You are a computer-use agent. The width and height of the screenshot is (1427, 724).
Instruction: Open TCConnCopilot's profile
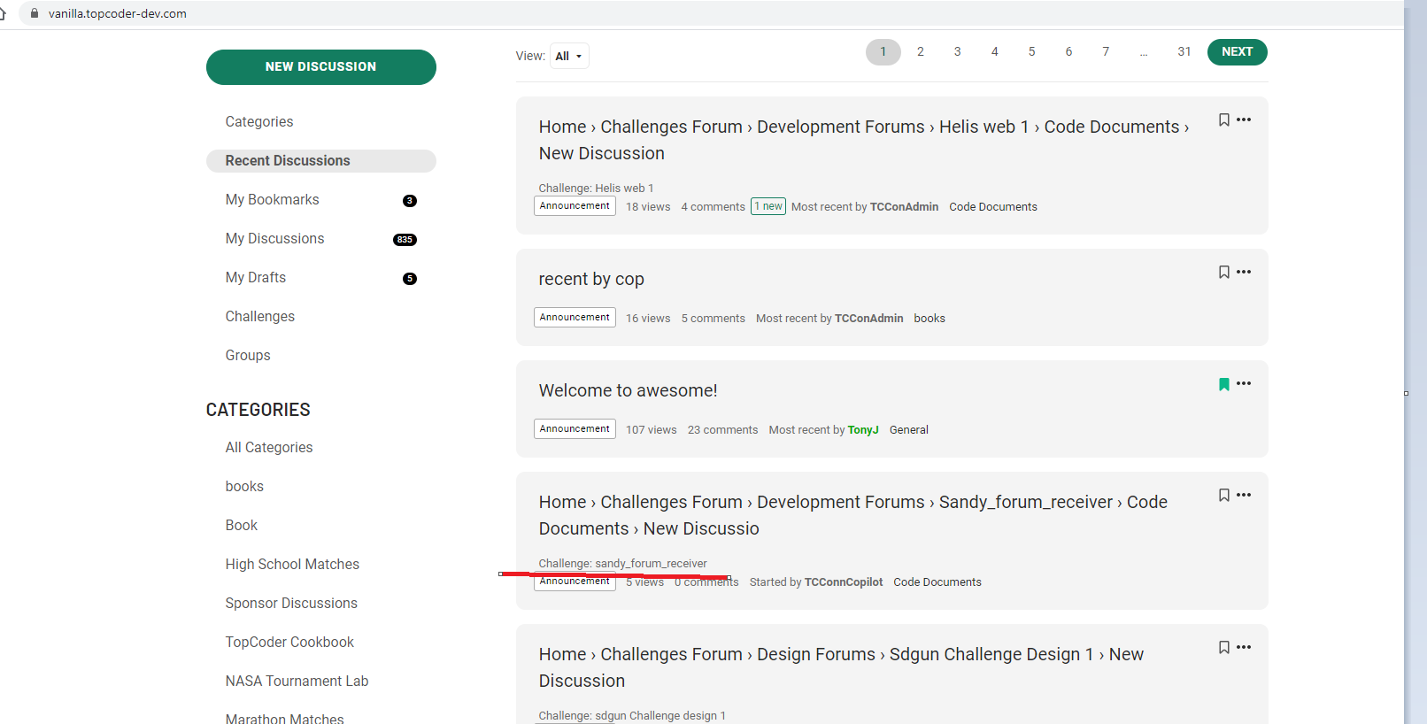844,582
